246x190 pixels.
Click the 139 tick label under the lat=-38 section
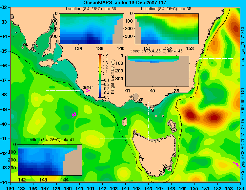(100, 48)
